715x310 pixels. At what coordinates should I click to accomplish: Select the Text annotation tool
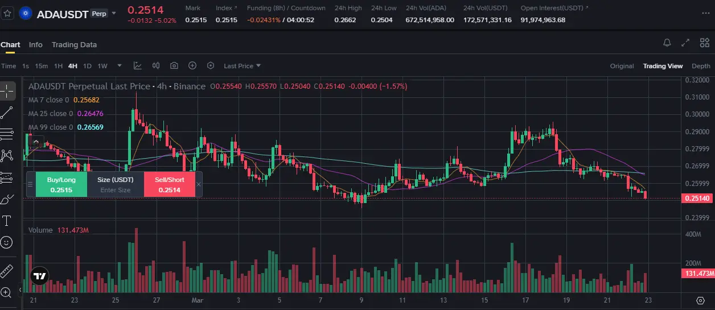point(7,220)
